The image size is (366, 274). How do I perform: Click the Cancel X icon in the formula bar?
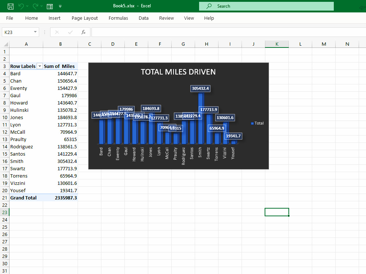pyautogui.click(x=57, y=32)
